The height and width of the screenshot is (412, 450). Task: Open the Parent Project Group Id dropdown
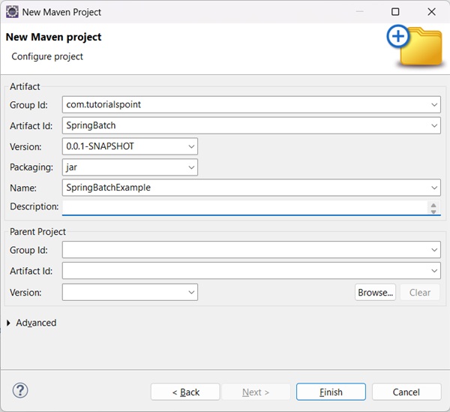[435, 250]
